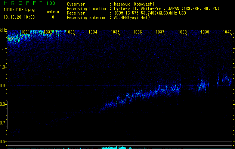Click the cyan signal level graph at bottom
Screen dimensions: 235x149
pyautogui.click(x=120, y=148)
